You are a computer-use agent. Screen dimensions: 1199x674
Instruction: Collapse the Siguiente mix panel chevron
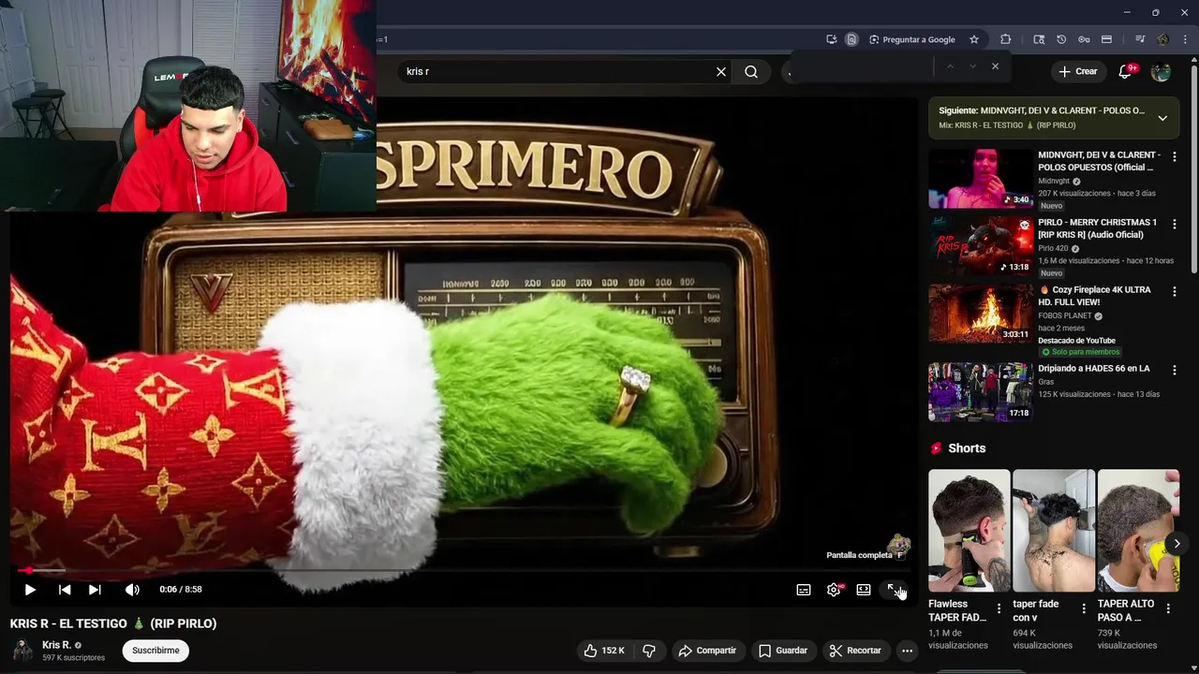point(1162,118)
